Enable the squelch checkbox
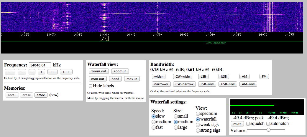307x137 pixels. 248,124
